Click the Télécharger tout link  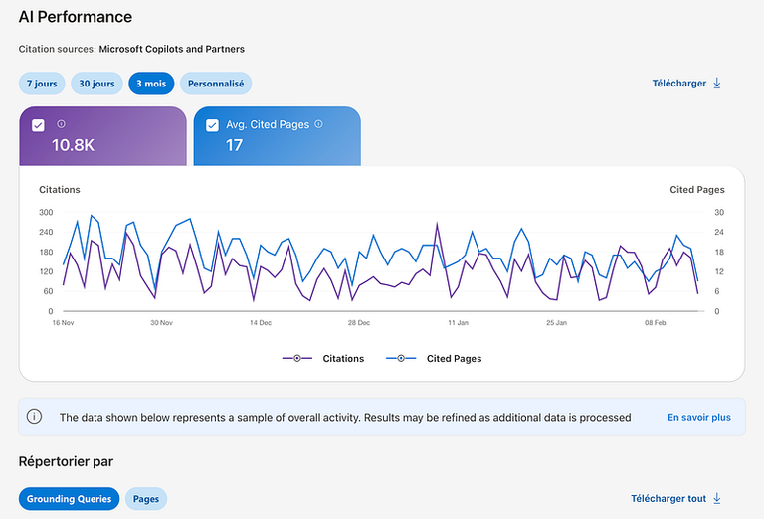click(668, 498)
